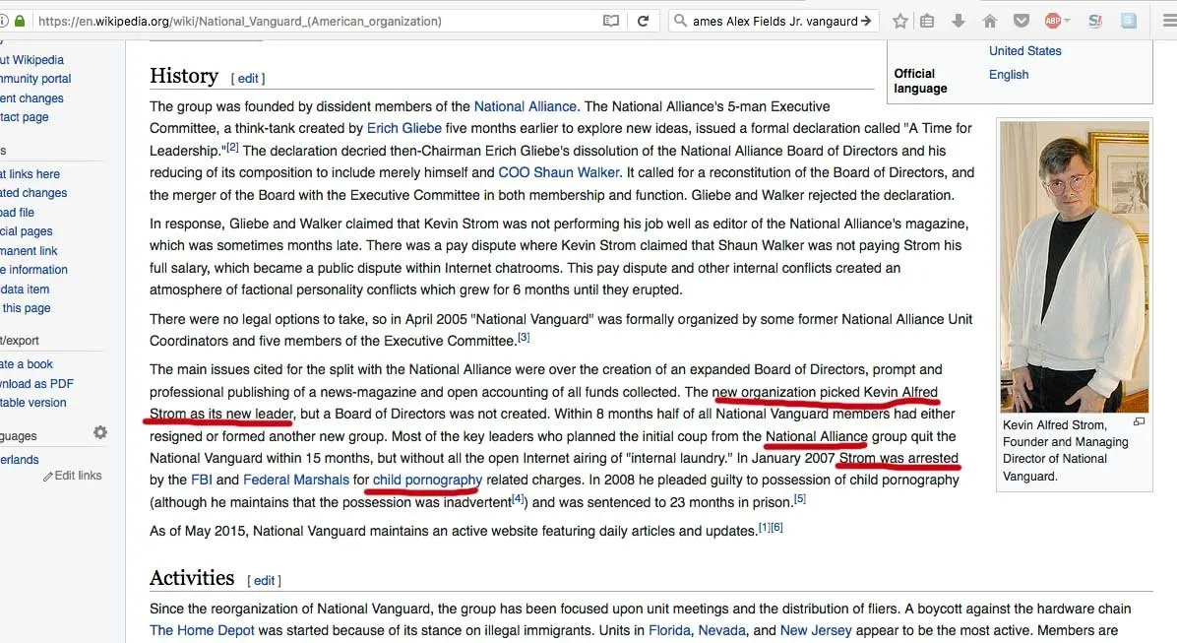
Task: Open United States link in infobox
Action: pyautogui.click(x=1024, y=51)
